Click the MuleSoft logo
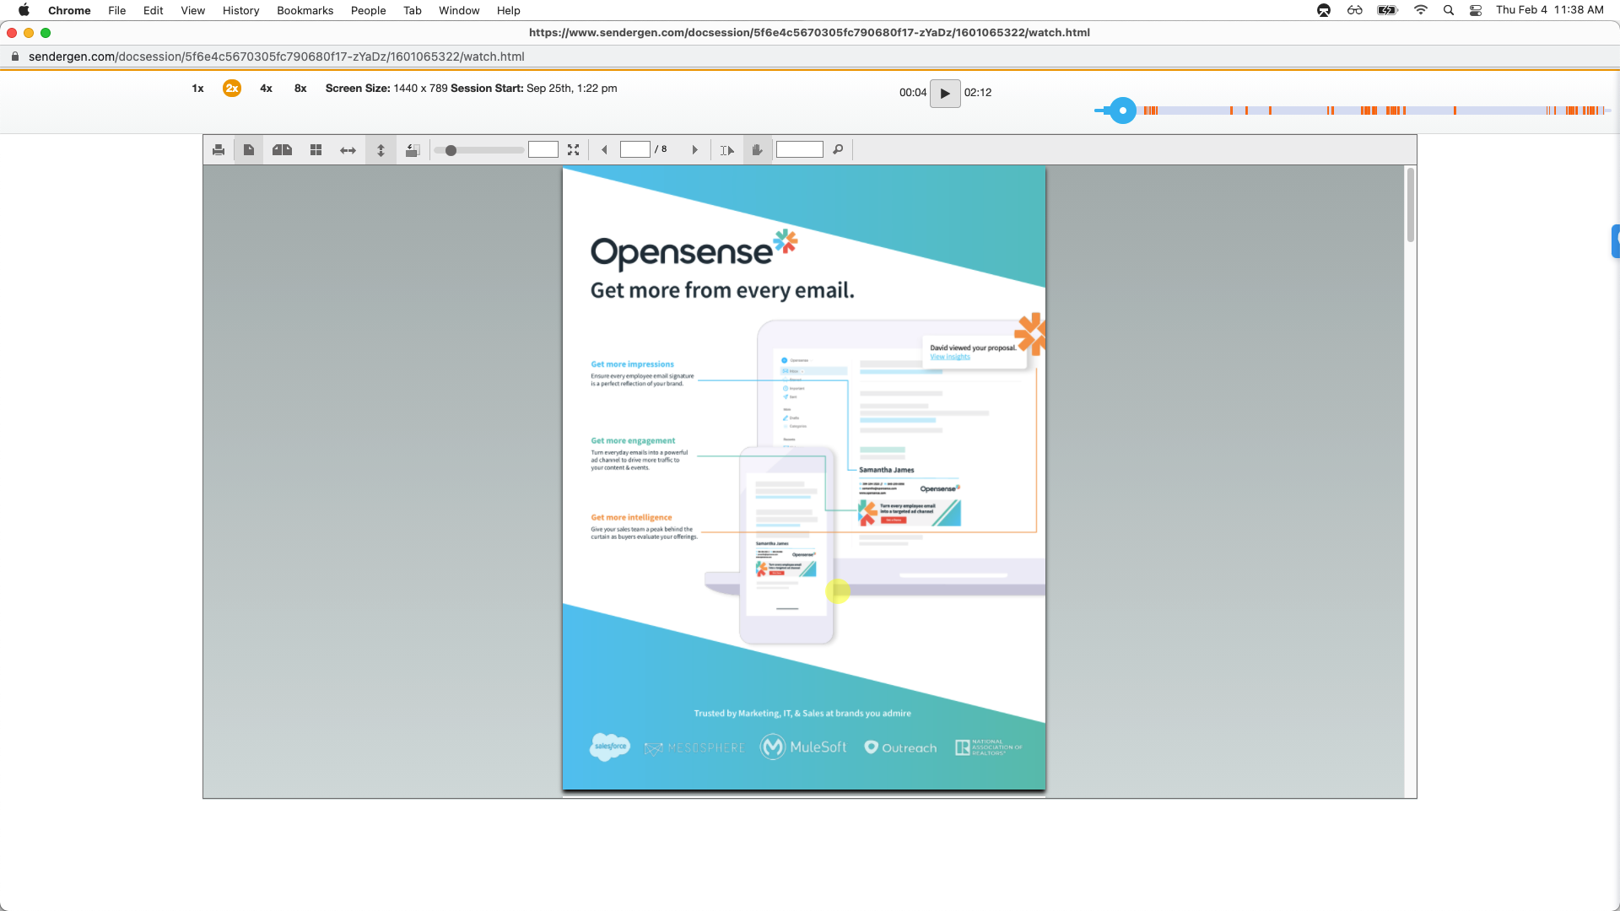This screenshot has height=911, width=1620. 803,747
